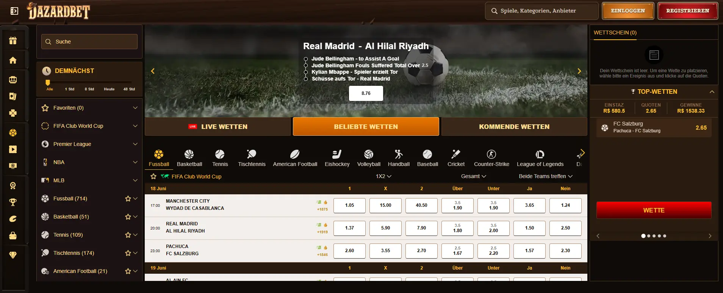Open the 1X2 market dropdown

383,176
